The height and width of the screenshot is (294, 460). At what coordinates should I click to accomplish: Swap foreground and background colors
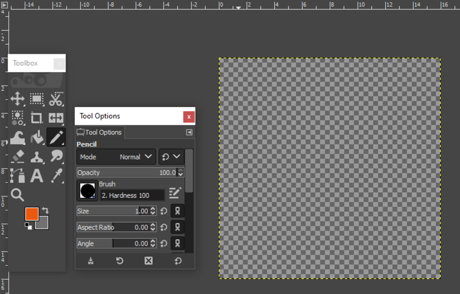pyautogui.click(x=45, y=210)
